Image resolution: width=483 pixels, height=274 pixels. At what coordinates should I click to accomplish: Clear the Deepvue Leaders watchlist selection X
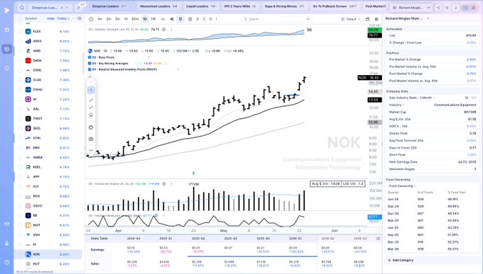click(62, 8)
